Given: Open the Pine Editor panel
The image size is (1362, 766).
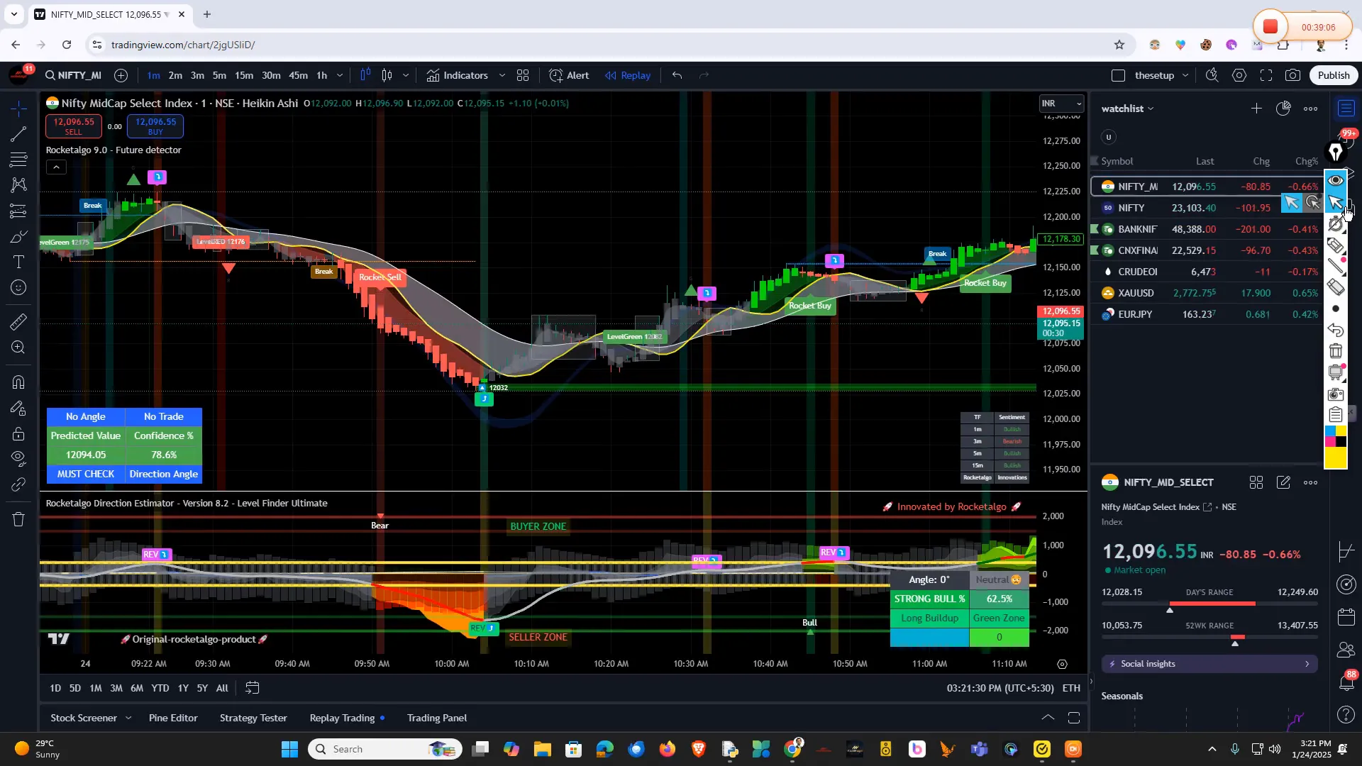Looking at the screenshot, I should pos(172,718).
